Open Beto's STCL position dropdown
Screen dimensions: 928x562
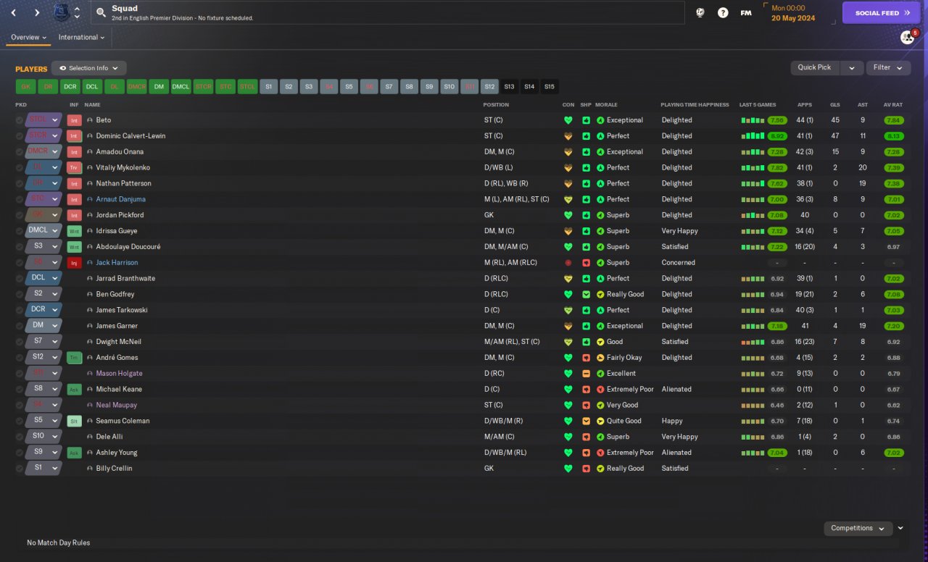click(x=43, y=120)
